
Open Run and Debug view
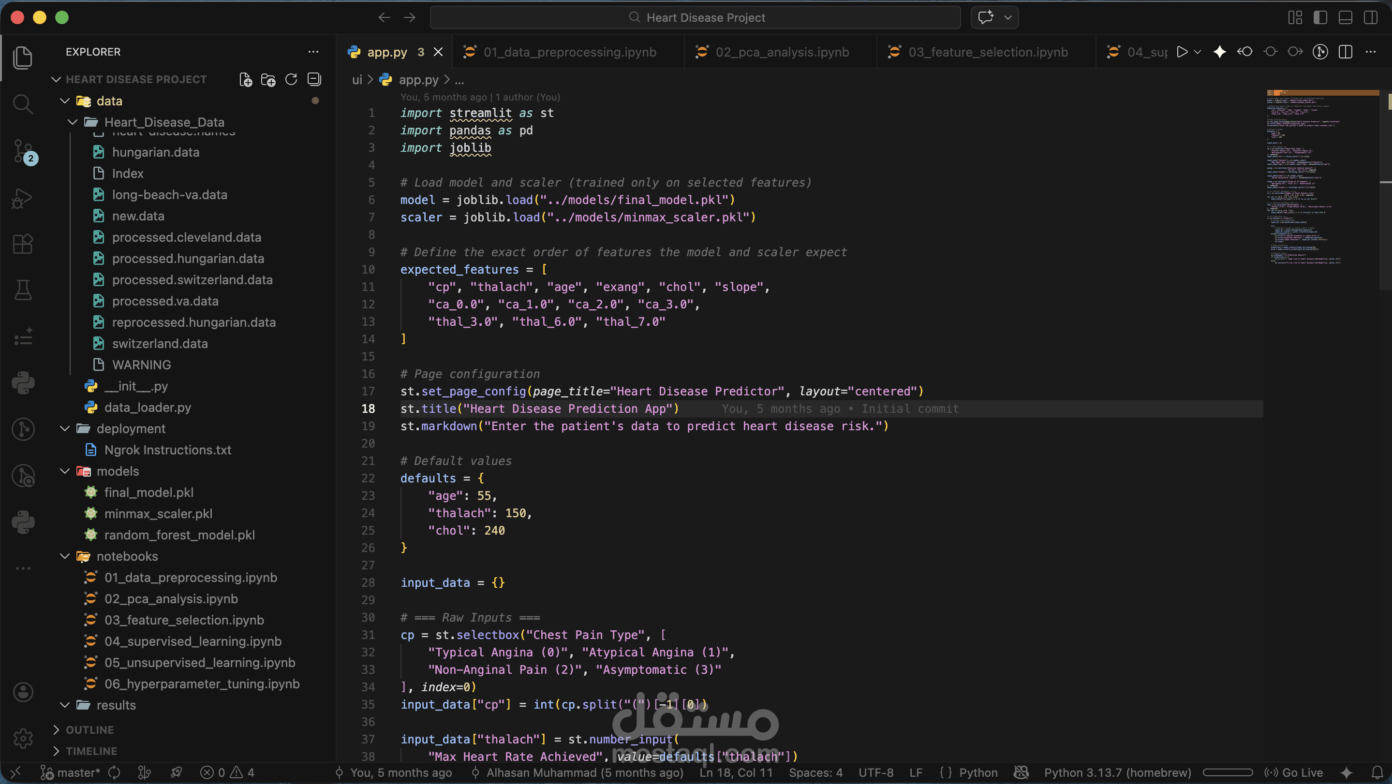(x=23, y=198)
